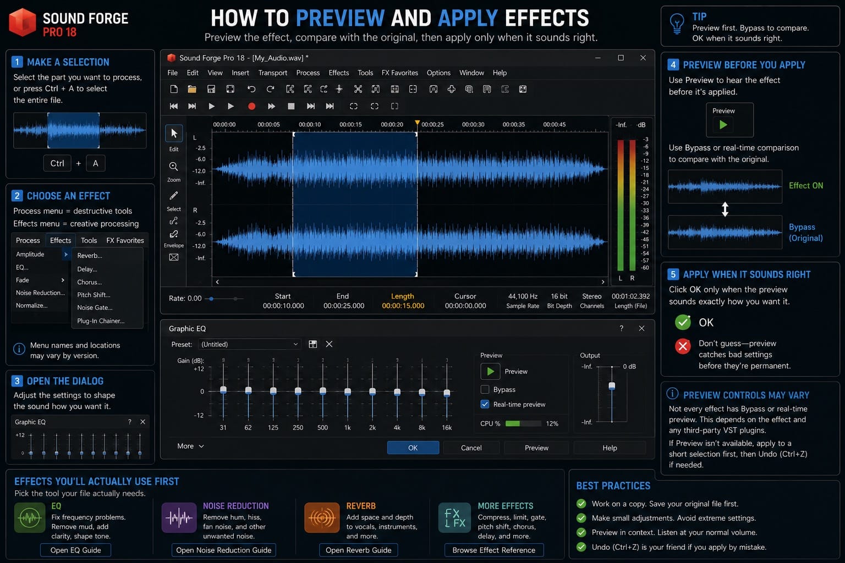Disable the Real-time preview checkbox
This screenshot has width=845, height=563.
[x=485, y=404]
